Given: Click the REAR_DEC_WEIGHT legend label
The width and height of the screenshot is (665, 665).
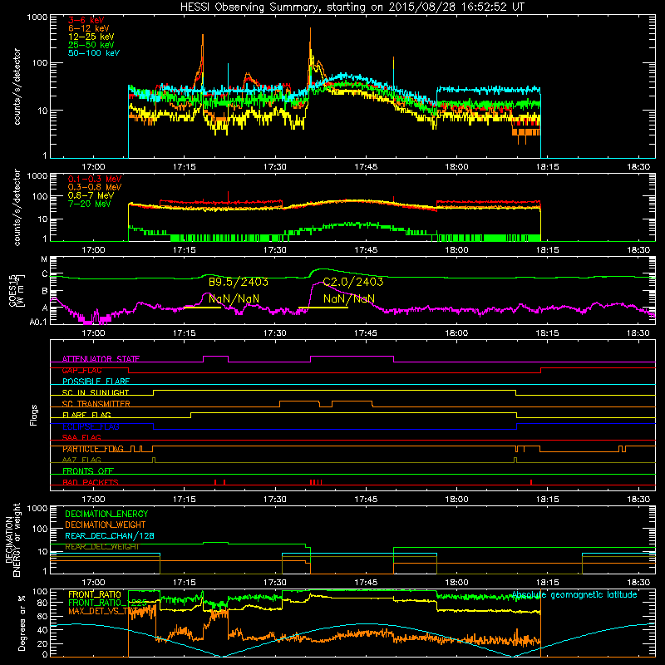Looking at the screenshot, I should tap(101, 547).
